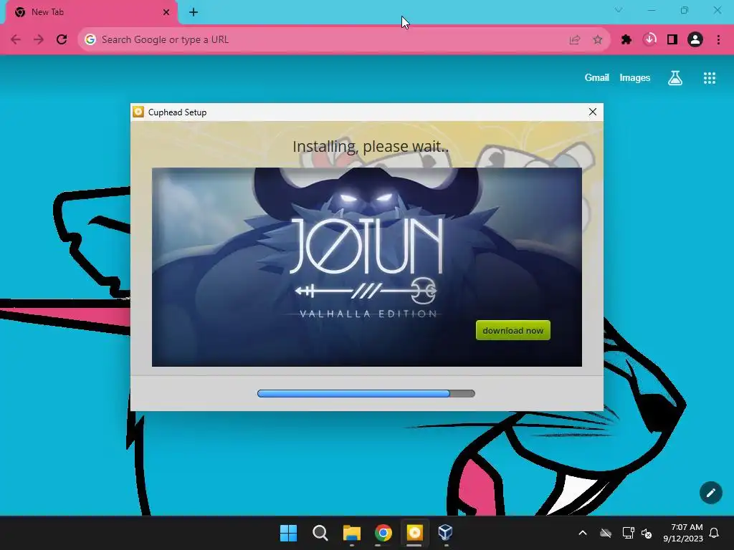Open the Gmail link
Viewport: 734px width, 550px height.
596,77
